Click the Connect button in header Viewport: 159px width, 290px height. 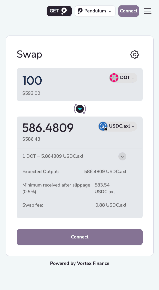[x=129, y=11]
